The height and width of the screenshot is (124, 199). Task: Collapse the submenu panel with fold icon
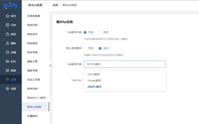pyautogui.click(x=50, y=66)
